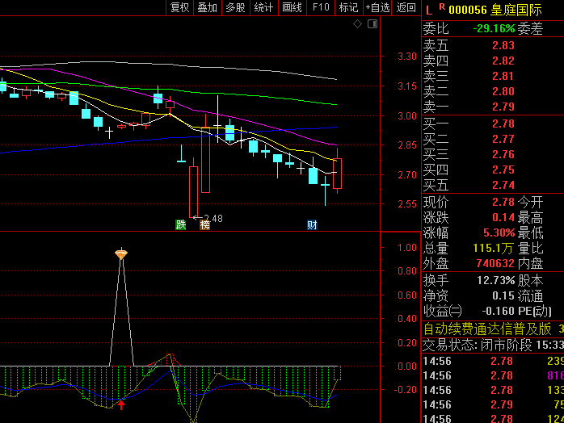Click the 跌 marker icon below the candles
The width and height of the screenshot is (564, 423).
[x=181, y=224]
